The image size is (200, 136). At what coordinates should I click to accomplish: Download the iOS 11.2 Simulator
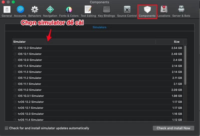click(15, 78)
